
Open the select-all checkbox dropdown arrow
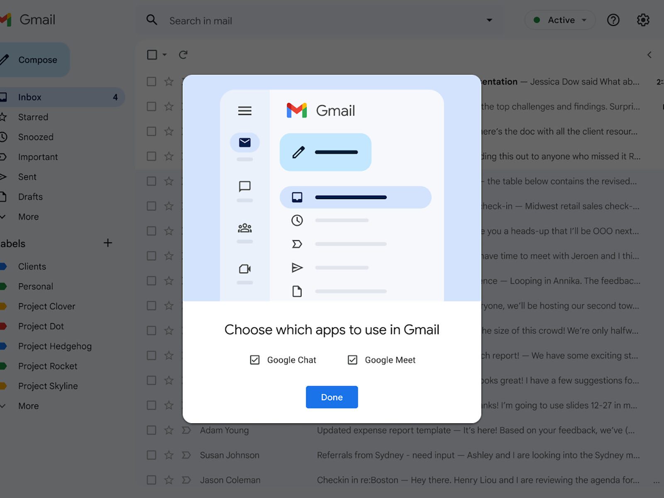tap(164, 55)
